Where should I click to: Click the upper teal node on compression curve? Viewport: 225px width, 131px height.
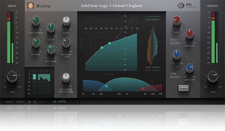click(x=110, y=43)
